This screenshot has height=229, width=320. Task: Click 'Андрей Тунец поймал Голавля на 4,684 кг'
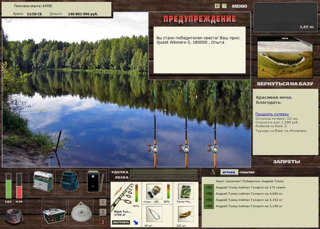pos(249,194)
